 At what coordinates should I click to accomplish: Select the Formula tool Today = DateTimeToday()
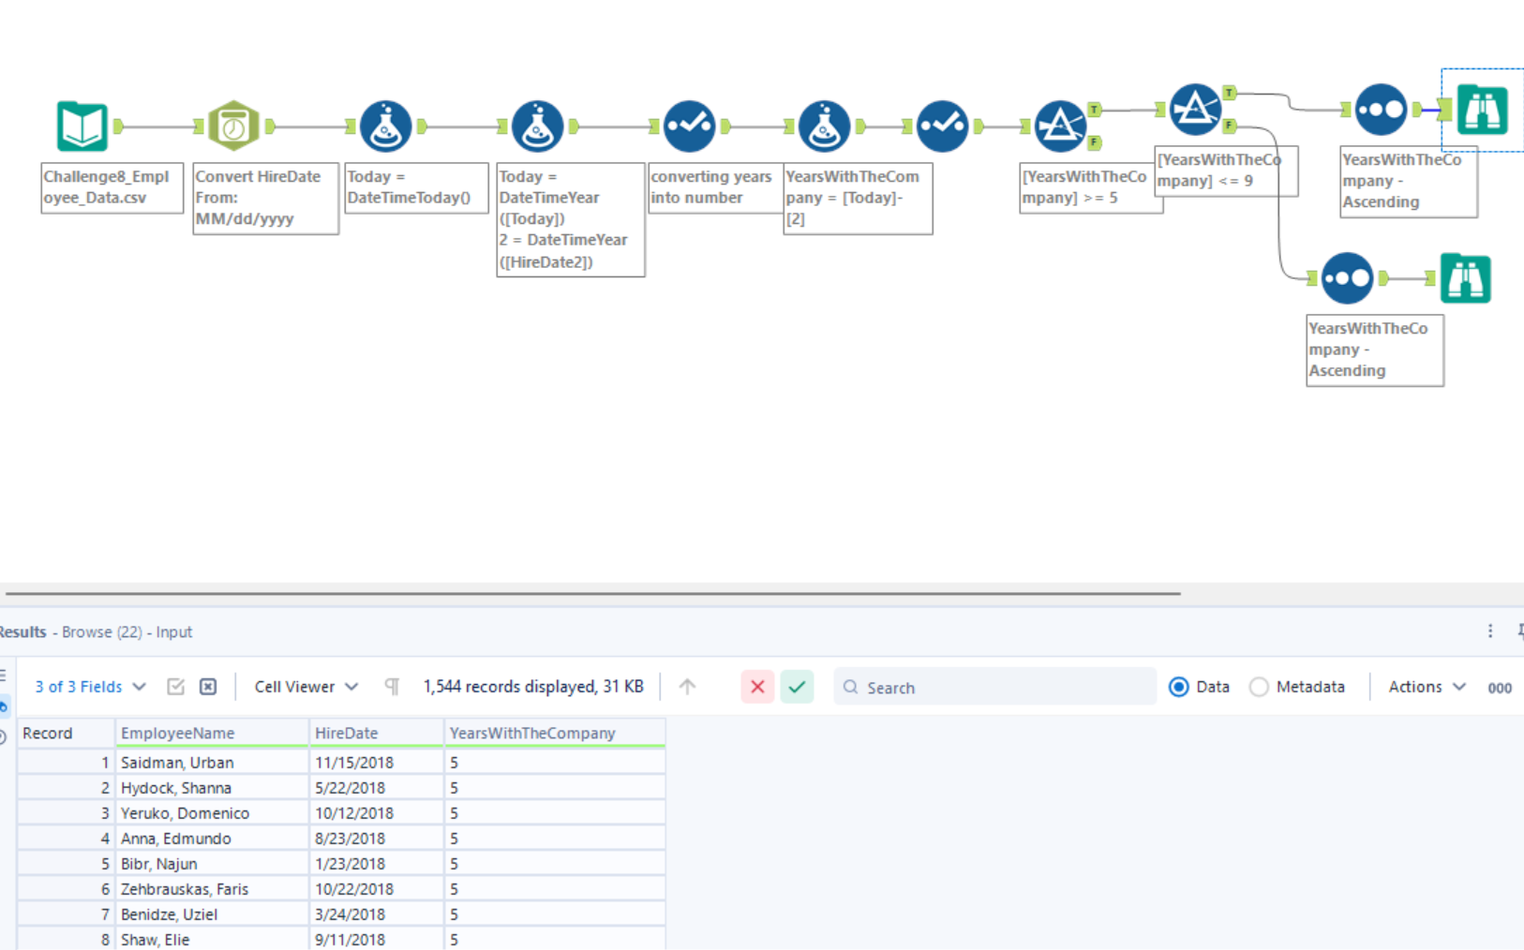(x=385, y=126)
